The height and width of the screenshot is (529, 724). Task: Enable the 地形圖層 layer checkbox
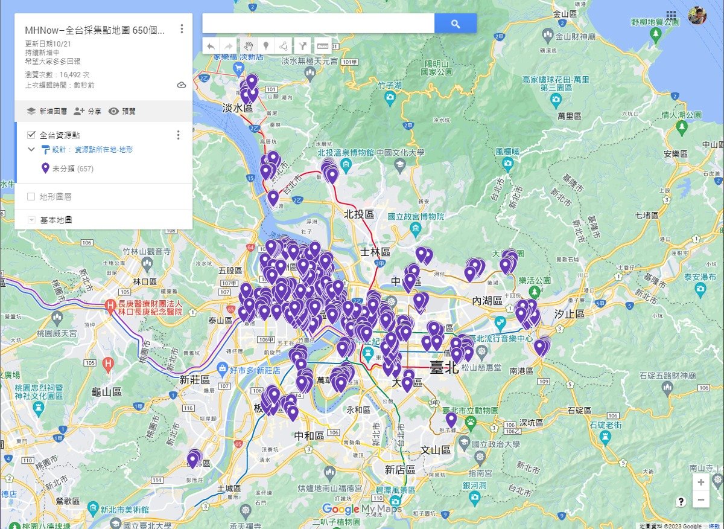(31, 196)
